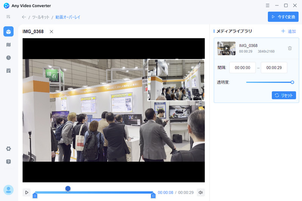
Task: Click the right trim marker
Action: (x=153, y=196)
